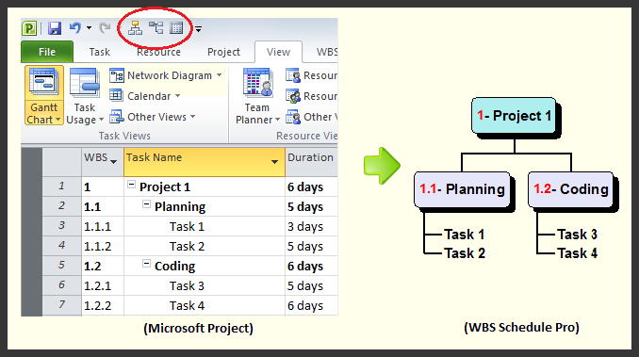Click the network chart icon in quick toolbar
This screenshot has width=639, height=357.
(156, 28)
